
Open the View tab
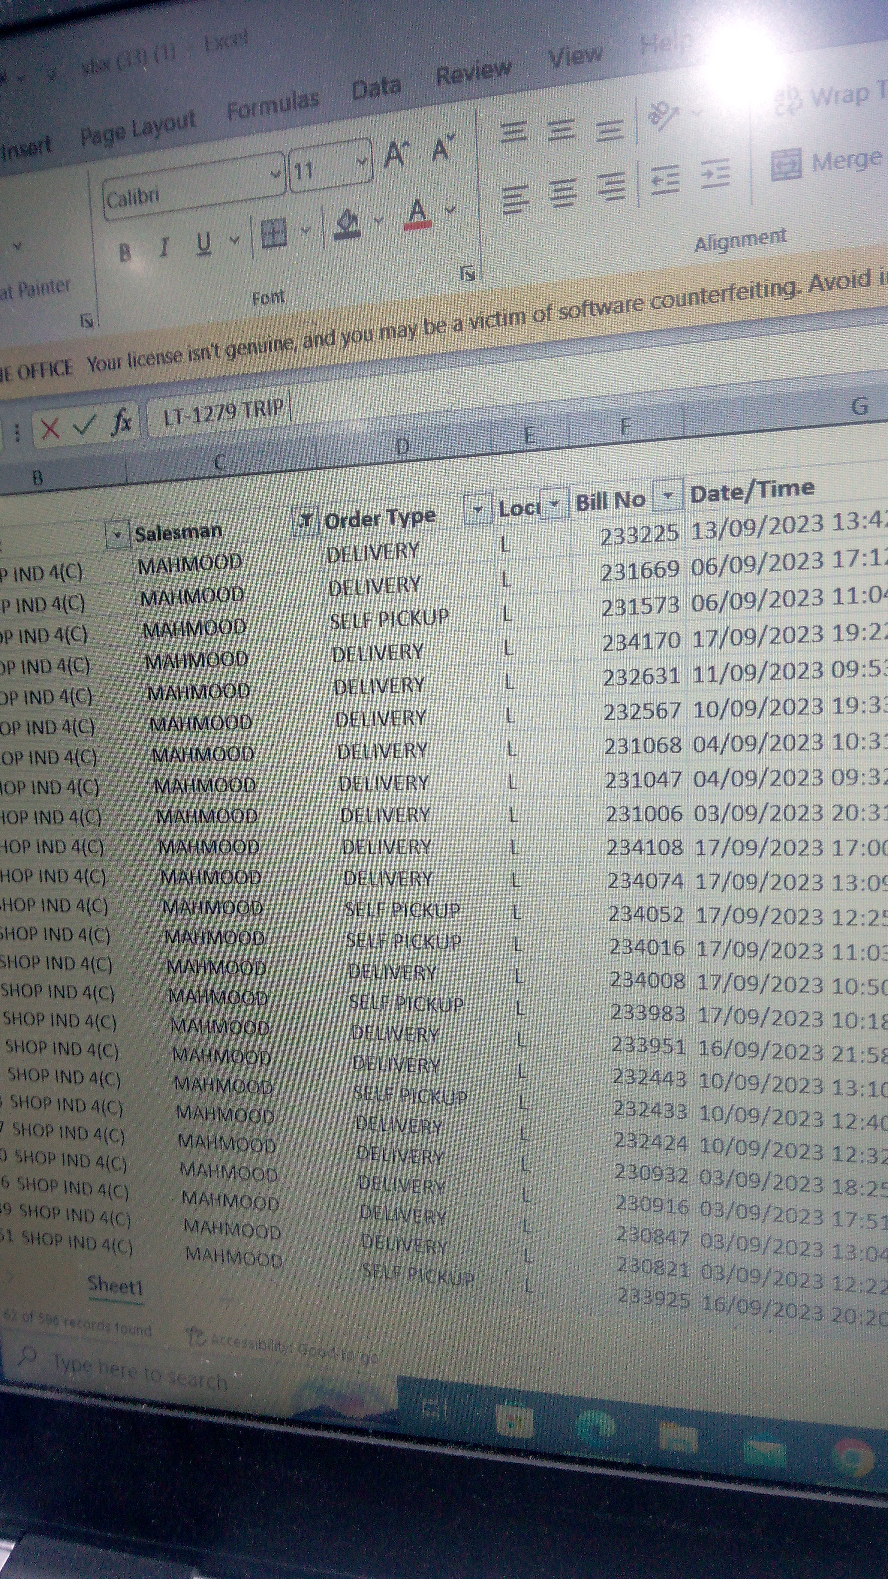coord(575,57)
